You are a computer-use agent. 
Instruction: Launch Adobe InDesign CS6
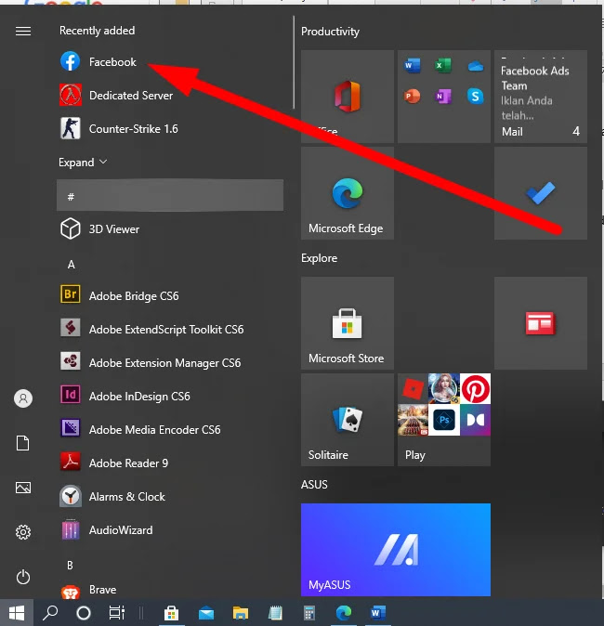tap(170, 396)
